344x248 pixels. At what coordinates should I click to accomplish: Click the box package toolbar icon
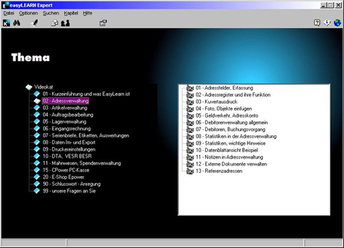point(54,23)
